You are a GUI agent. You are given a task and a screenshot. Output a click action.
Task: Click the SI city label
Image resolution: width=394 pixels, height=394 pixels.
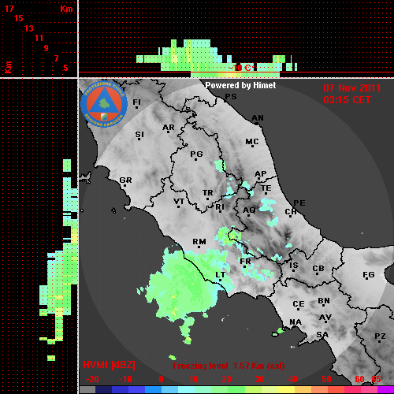tap(139, 135)
